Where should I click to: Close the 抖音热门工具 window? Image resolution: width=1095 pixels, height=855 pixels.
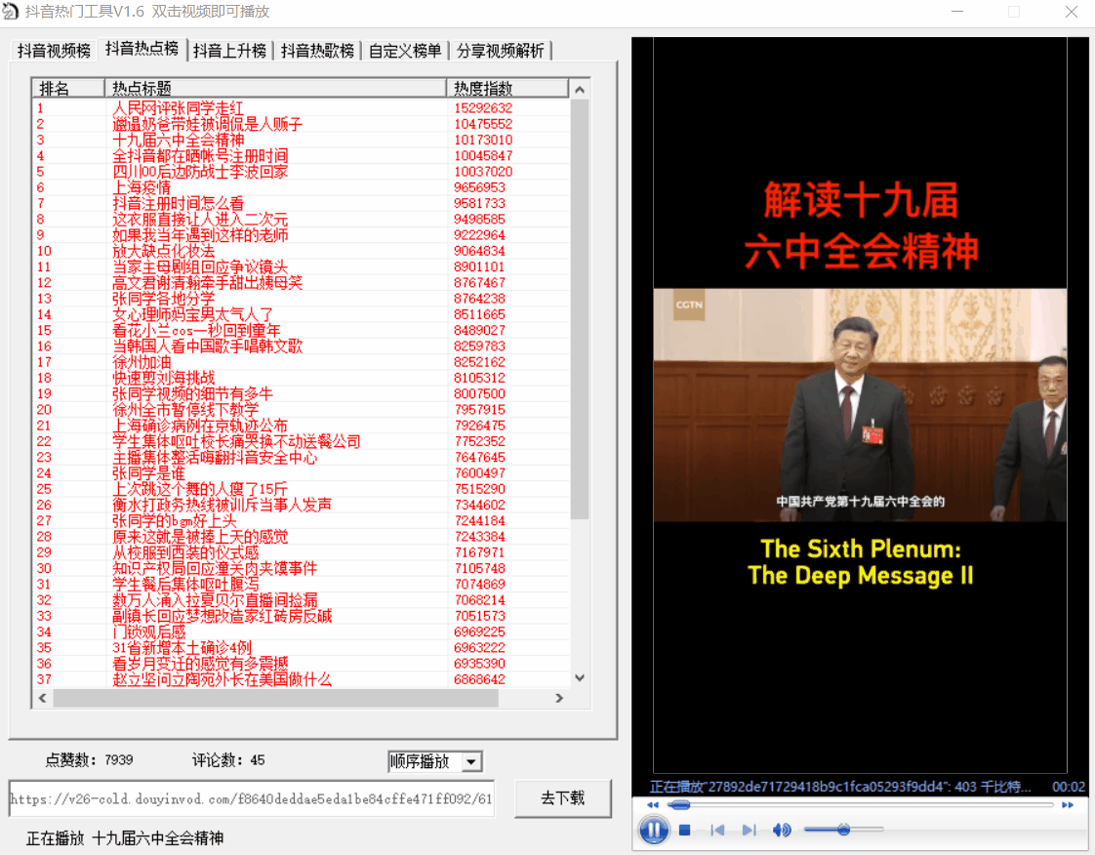tap(1072, 12)
